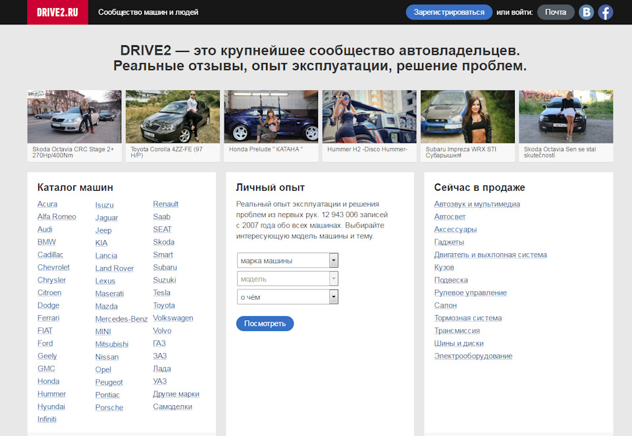Select Volvo in the catalog

[x=162, y=331]
